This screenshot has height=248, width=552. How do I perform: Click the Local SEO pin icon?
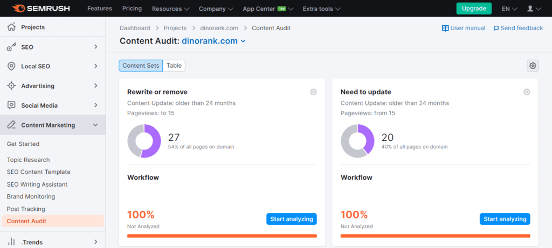(x=12, y=66)
